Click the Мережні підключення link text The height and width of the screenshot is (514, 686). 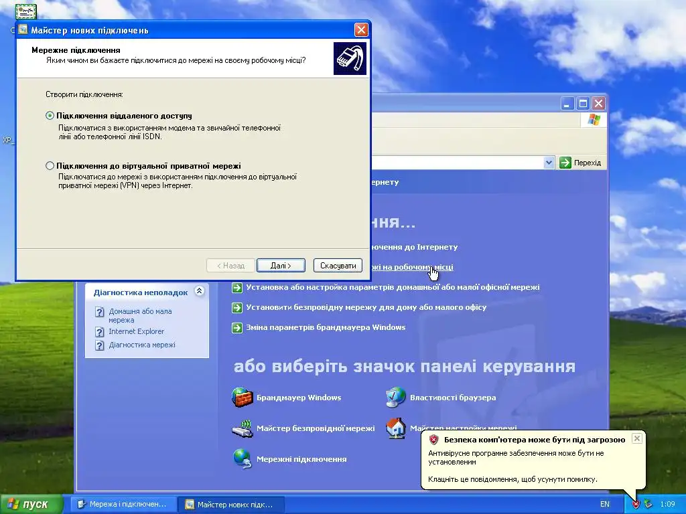[301, 459]
